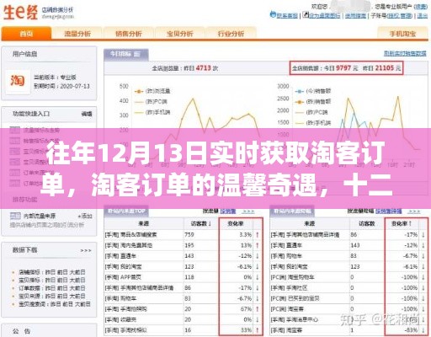Click [手淘] 收藏夹 row in left table
Viewport: 431px width, 337px height.
pos(184,319)
